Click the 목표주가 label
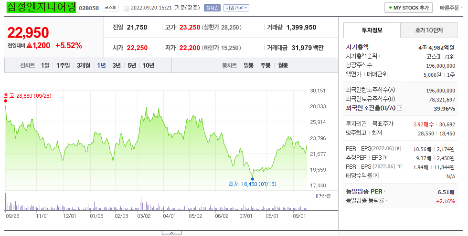The width and height of the screenshot is (468, 236). 383,123
